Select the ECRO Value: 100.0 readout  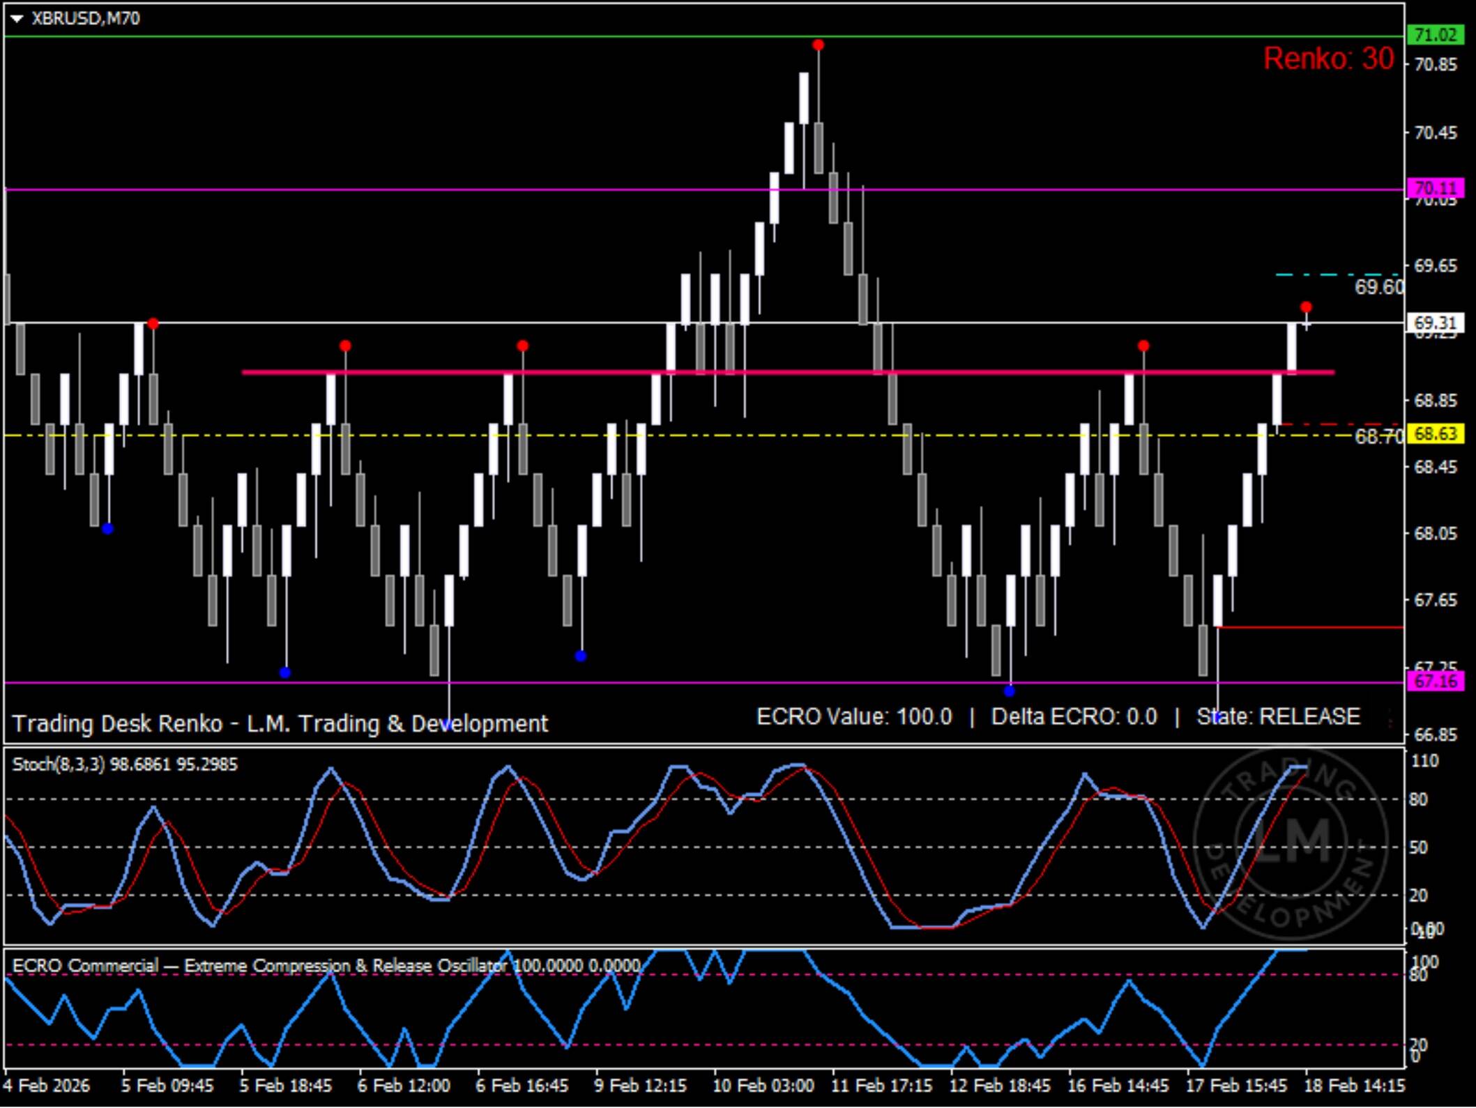click(x=854, y=716)
